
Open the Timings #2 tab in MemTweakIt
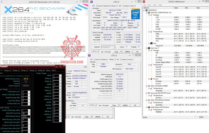(8, 70)
